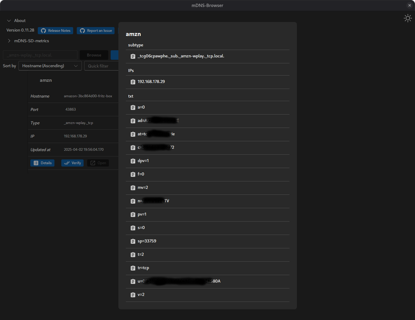The height and width of the screenshot is (320, 415).
Task: Focus the service type input field
Action: pyautogui.click(x=40, y=55)
